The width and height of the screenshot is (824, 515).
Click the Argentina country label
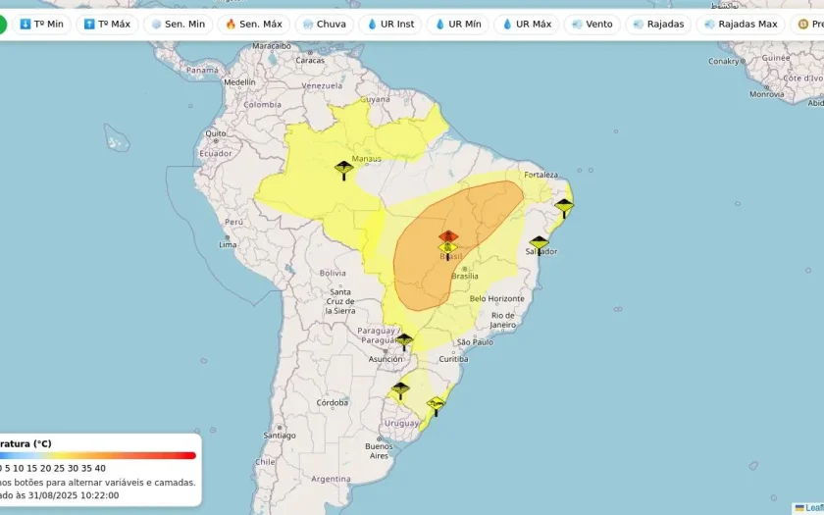pyautogui.click(x=331, y=479)
